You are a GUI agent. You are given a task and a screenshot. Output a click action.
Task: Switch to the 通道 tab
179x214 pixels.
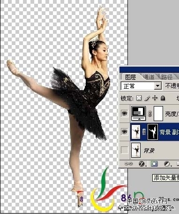click(x=149, y=77)
